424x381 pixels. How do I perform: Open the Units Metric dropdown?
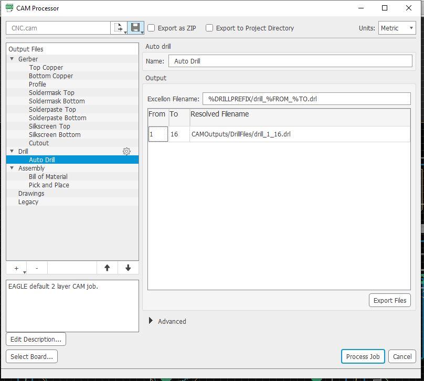397,28
